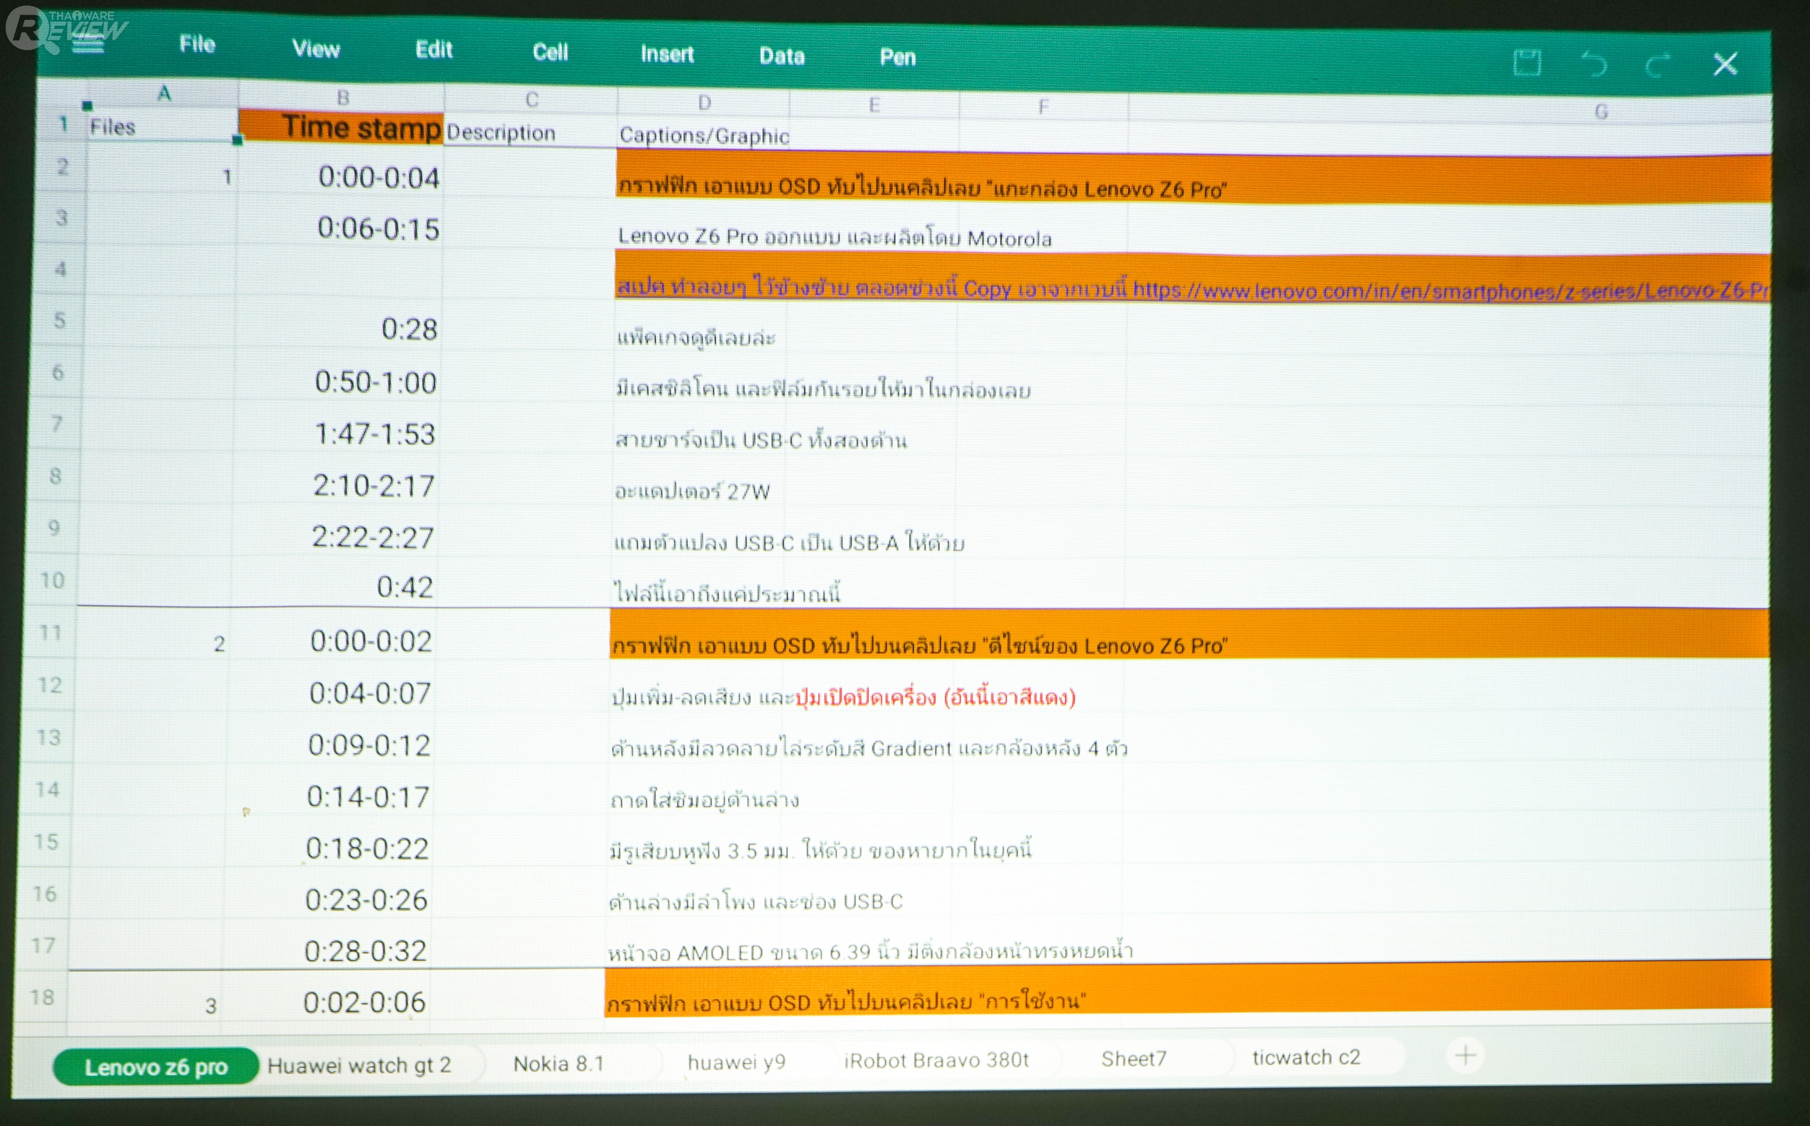Viewport: 1810px width, 1126px height.
Task: Click the Save disk icon
Action: coord(1527,63)
